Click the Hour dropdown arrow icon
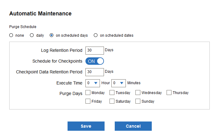This screenshot has height=140, width=219. pos(96,83)
